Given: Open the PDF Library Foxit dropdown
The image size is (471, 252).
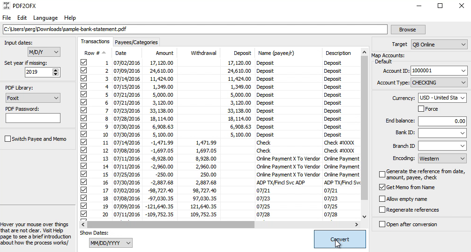Looking at the screenshot, I should [x=33, y=98].
